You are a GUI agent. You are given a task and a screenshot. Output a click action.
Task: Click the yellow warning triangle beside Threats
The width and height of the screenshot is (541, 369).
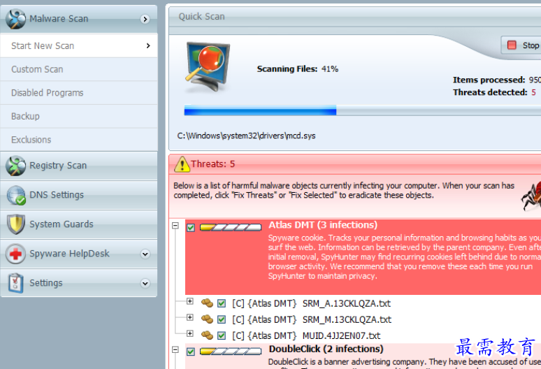pyautogui.click(x=182, y=164)
